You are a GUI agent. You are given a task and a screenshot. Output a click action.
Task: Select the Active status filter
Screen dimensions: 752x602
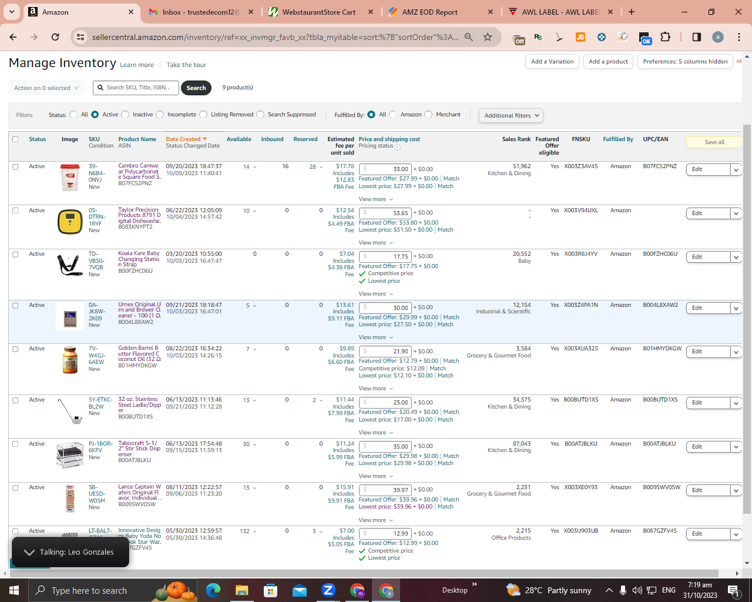click(95, 115)
